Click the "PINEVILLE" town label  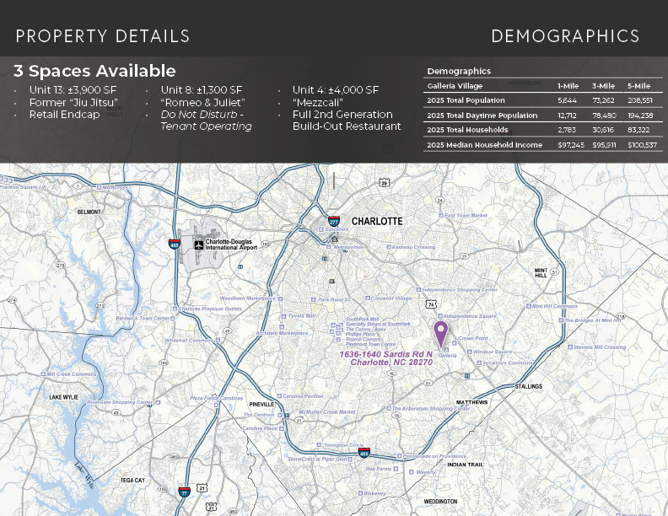click(261, 405)
